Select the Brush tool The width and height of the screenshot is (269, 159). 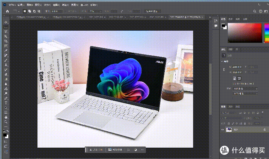pos(6,60)
